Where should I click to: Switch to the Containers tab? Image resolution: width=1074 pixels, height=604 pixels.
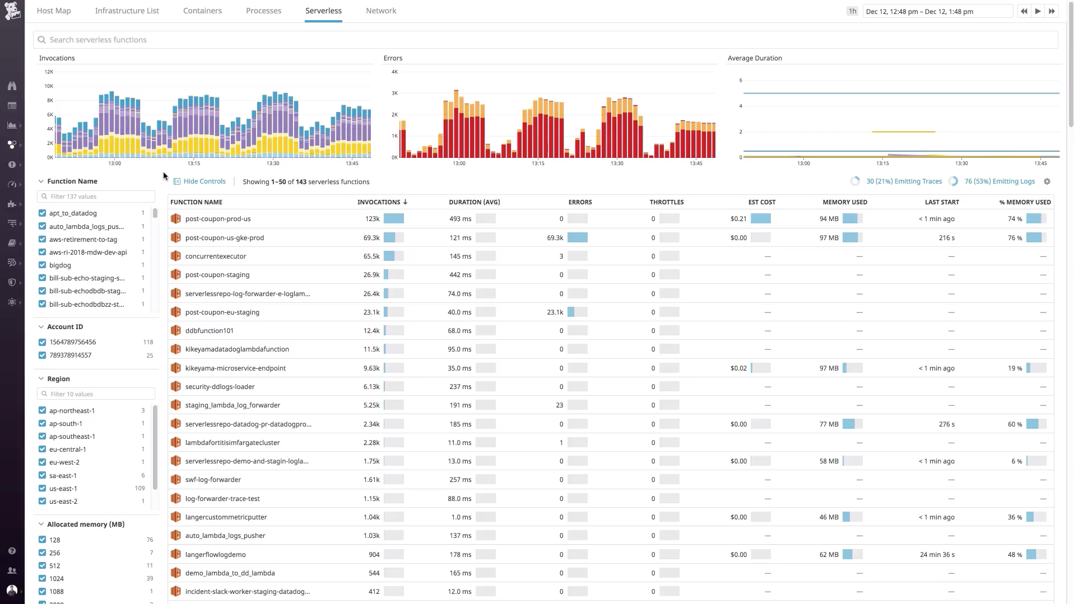[202, 11]
